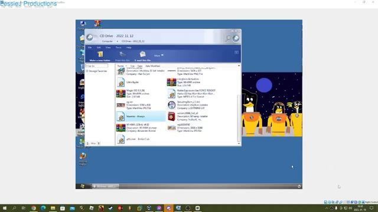Screen dimensions: 378x212
Task: Select the Magic ISO WinRAR archive icon
Action: [x=120, y=94]
